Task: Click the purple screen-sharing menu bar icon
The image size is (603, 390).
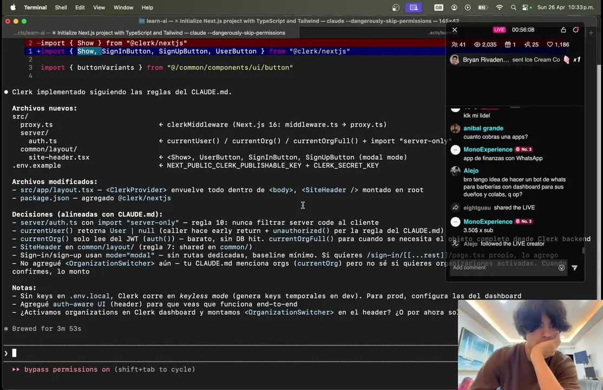Action: pos(414,8)
